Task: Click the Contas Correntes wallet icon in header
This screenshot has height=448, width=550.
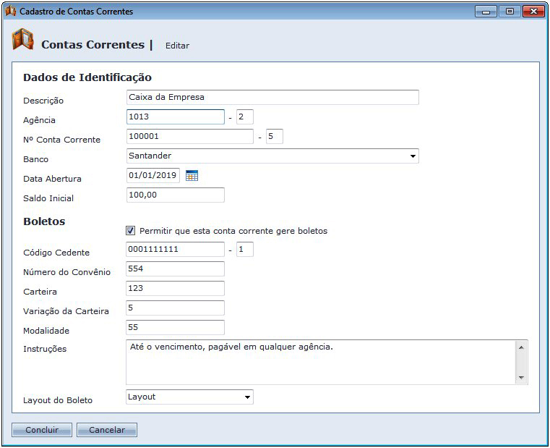Action: pyautogui.click(x=23, y=39)
